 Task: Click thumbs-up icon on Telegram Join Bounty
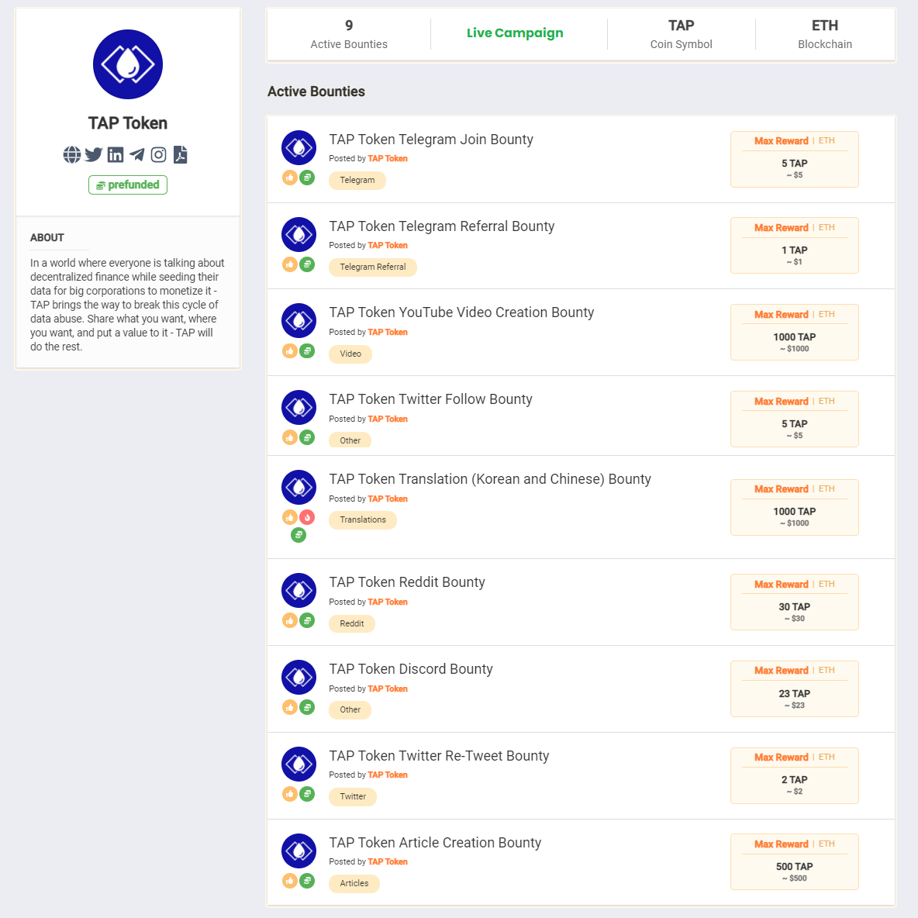click(290, 178)
